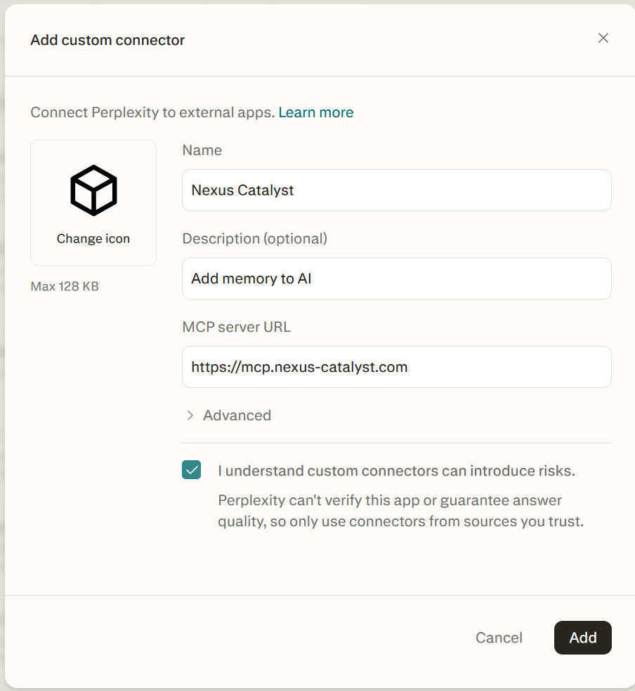Click "Connect Perplexity to external apps" text

(x=152, y=112)
